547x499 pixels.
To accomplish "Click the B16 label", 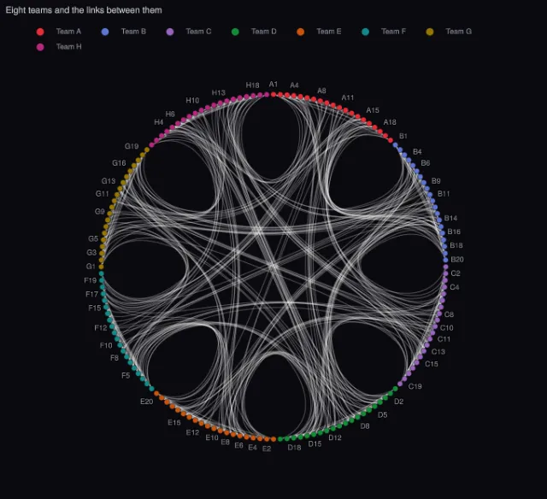I will [x=454, y=232].
